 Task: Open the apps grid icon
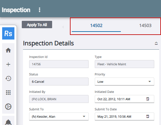click(8, 93)
